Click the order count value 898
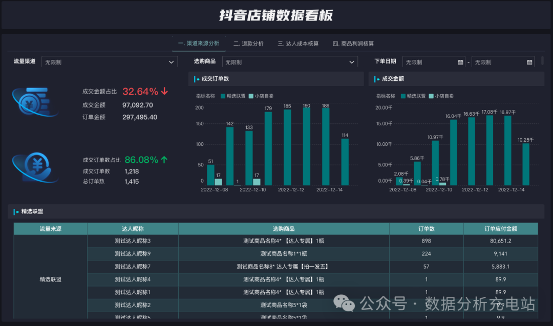This screenshot has height=326, width=553. pyautogui.click(x=427, y=241)
